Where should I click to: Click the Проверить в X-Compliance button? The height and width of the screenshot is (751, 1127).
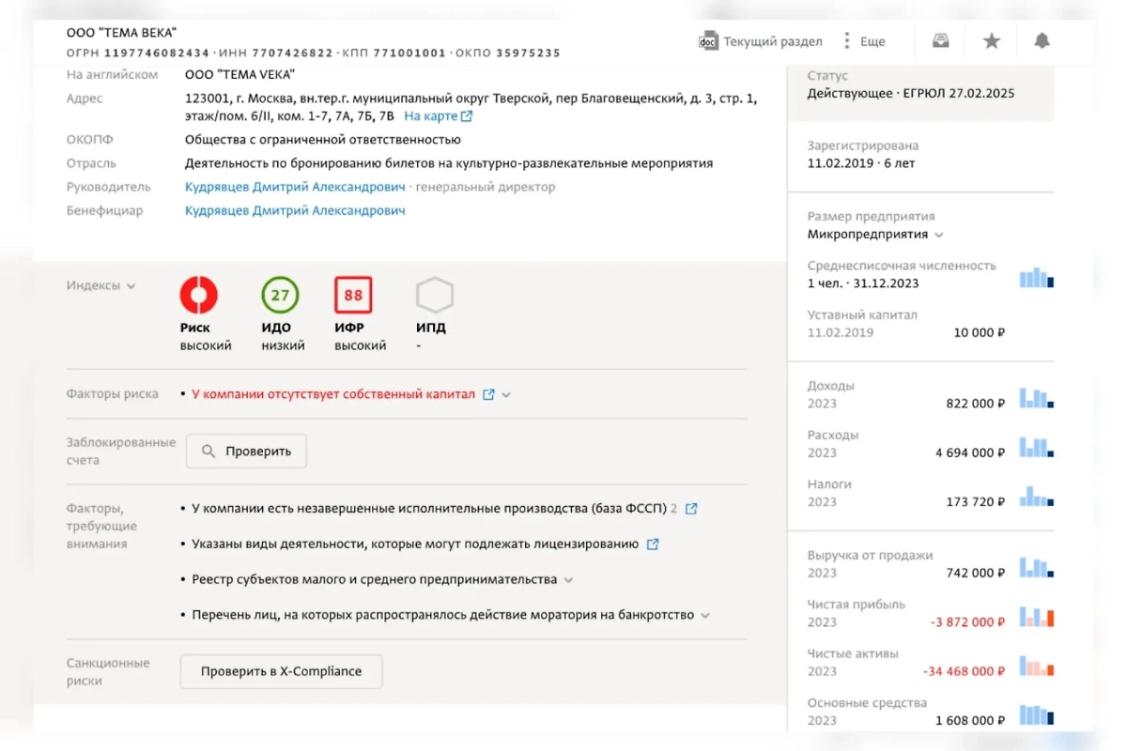[281, 671]
